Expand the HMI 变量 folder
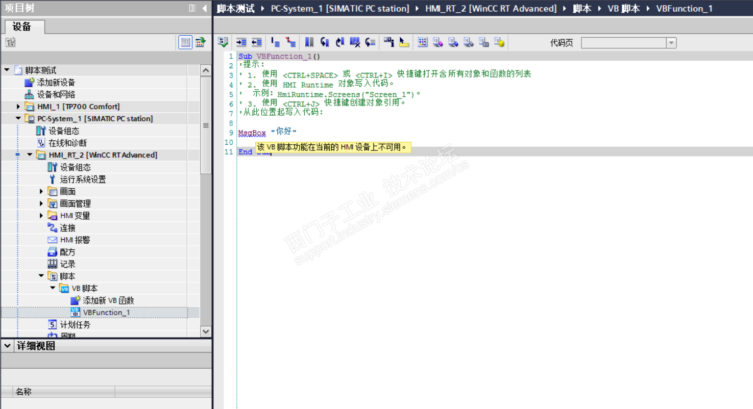753x409 pixels. [41, 216]
